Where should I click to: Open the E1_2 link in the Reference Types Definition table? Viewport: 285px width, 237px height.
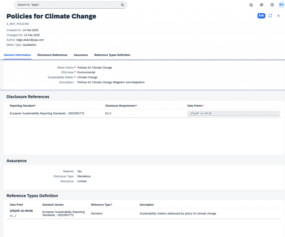coord(13,216)
